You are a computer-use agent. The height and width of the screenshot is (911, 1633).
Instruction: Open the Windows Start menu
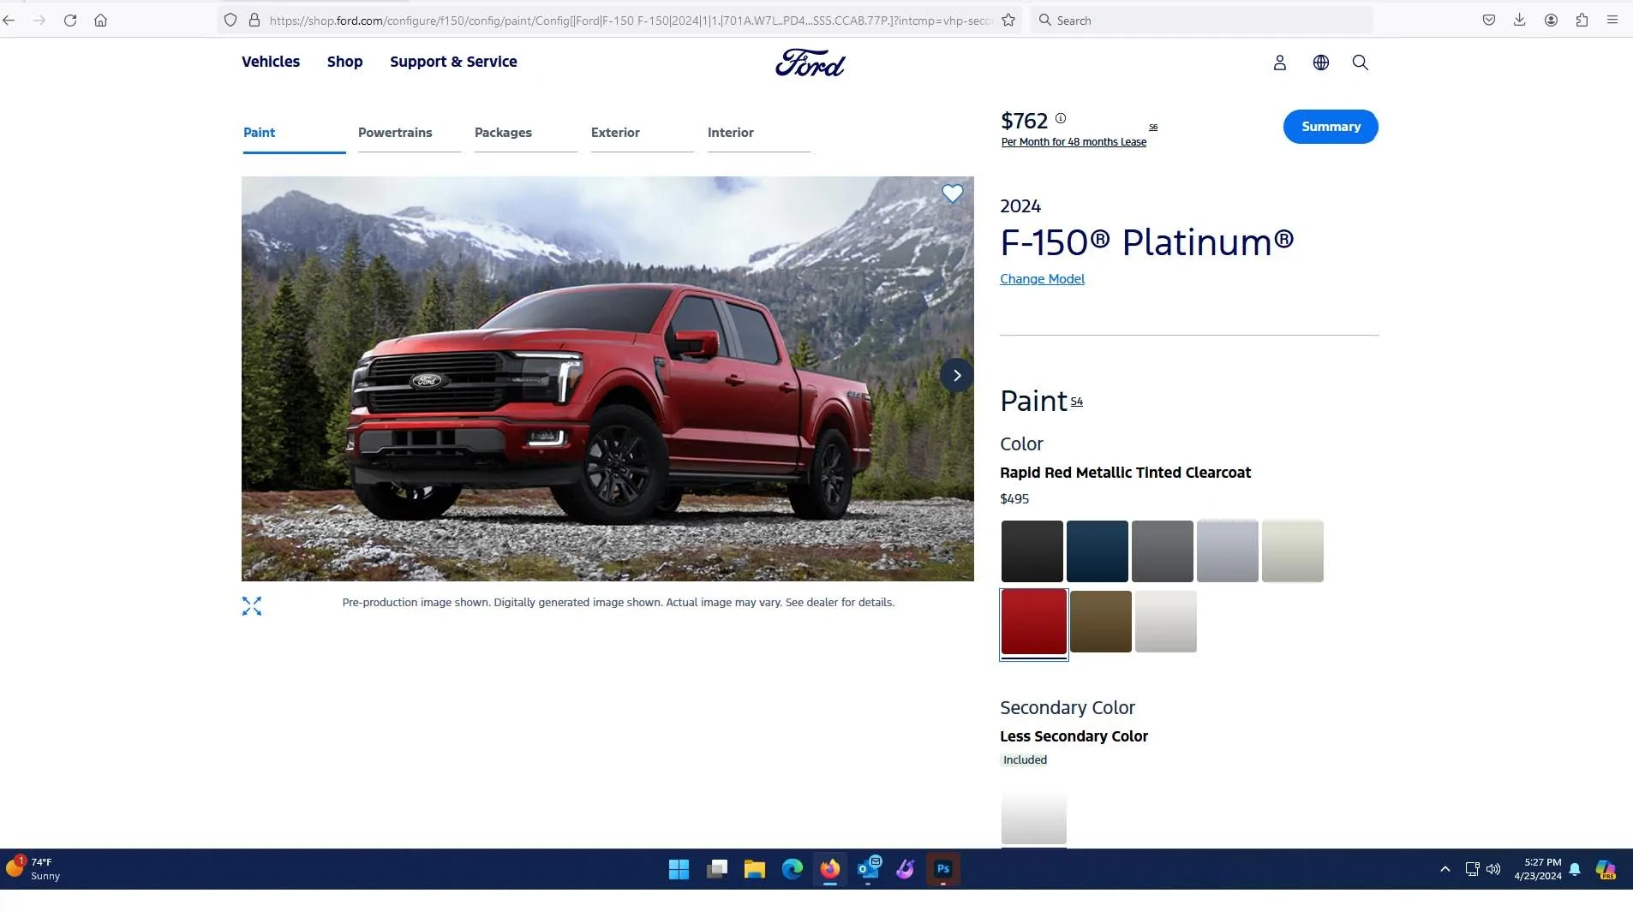pyautogui.click(x=679, y=869)
